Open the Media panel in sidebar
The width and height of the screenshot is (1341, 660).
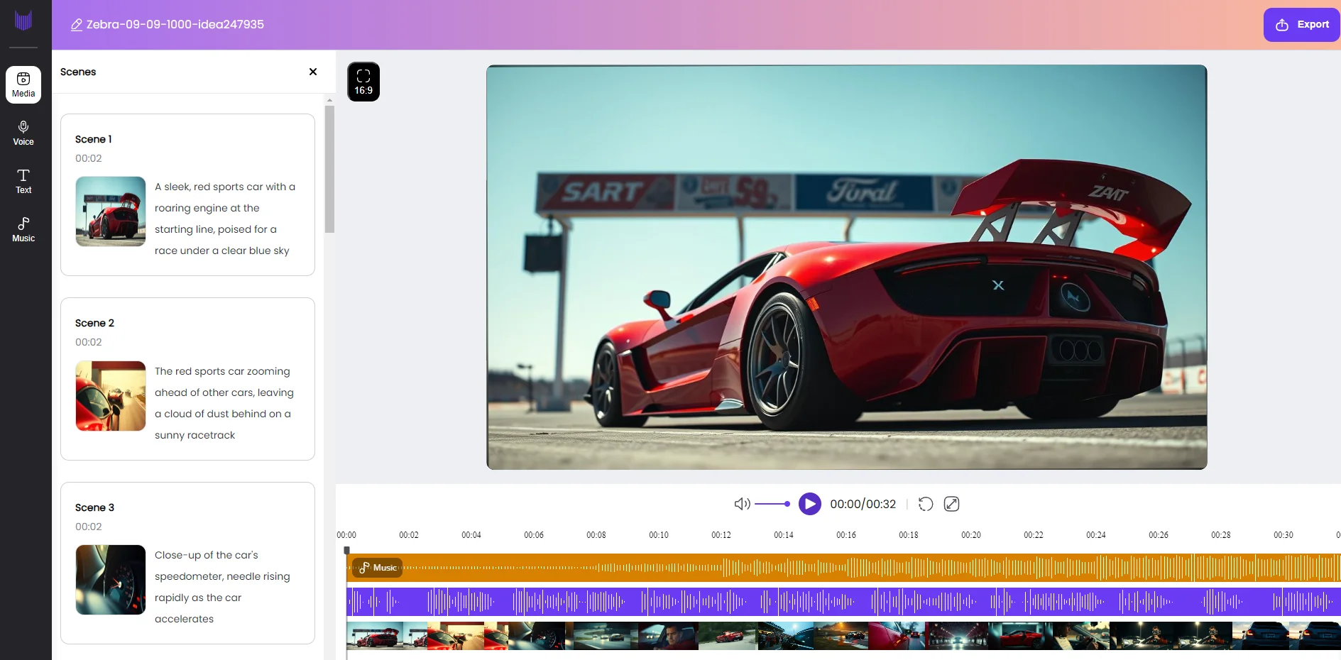[23, 84]
